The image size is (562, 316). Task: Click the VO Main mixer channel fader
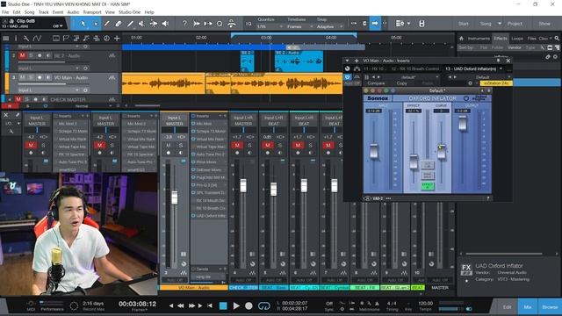[174, 197]
